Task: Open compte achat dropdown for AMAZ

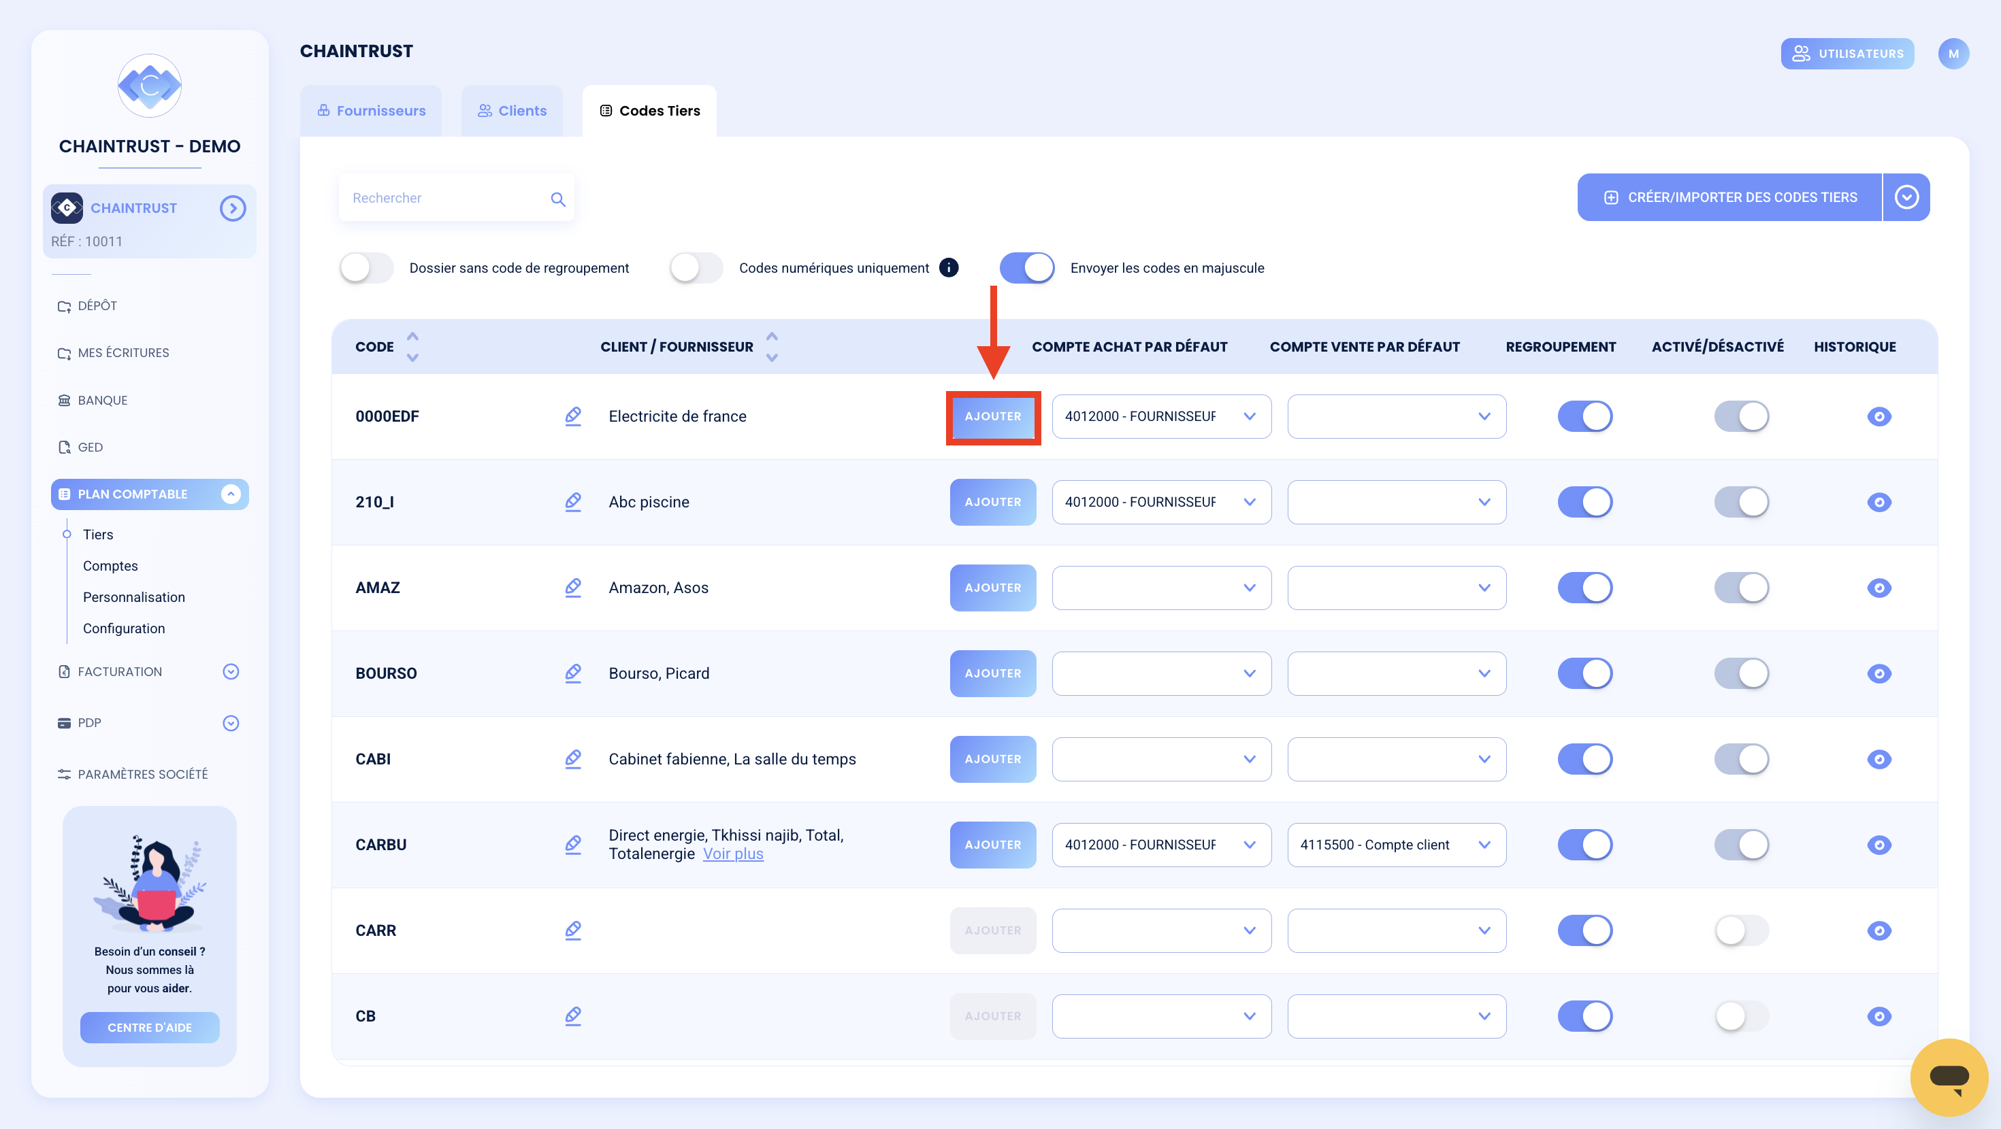Action: (1161, 588)
